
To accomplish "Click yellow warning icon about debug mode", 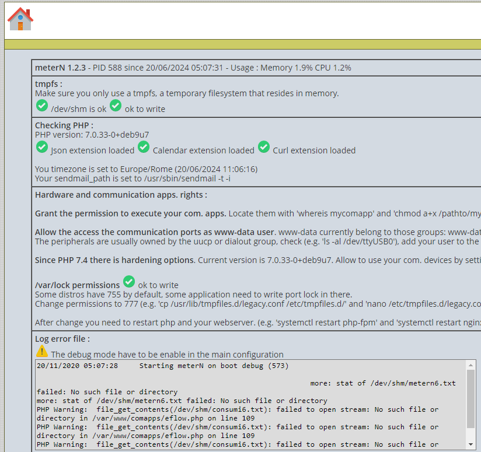I will coord(42,351).
